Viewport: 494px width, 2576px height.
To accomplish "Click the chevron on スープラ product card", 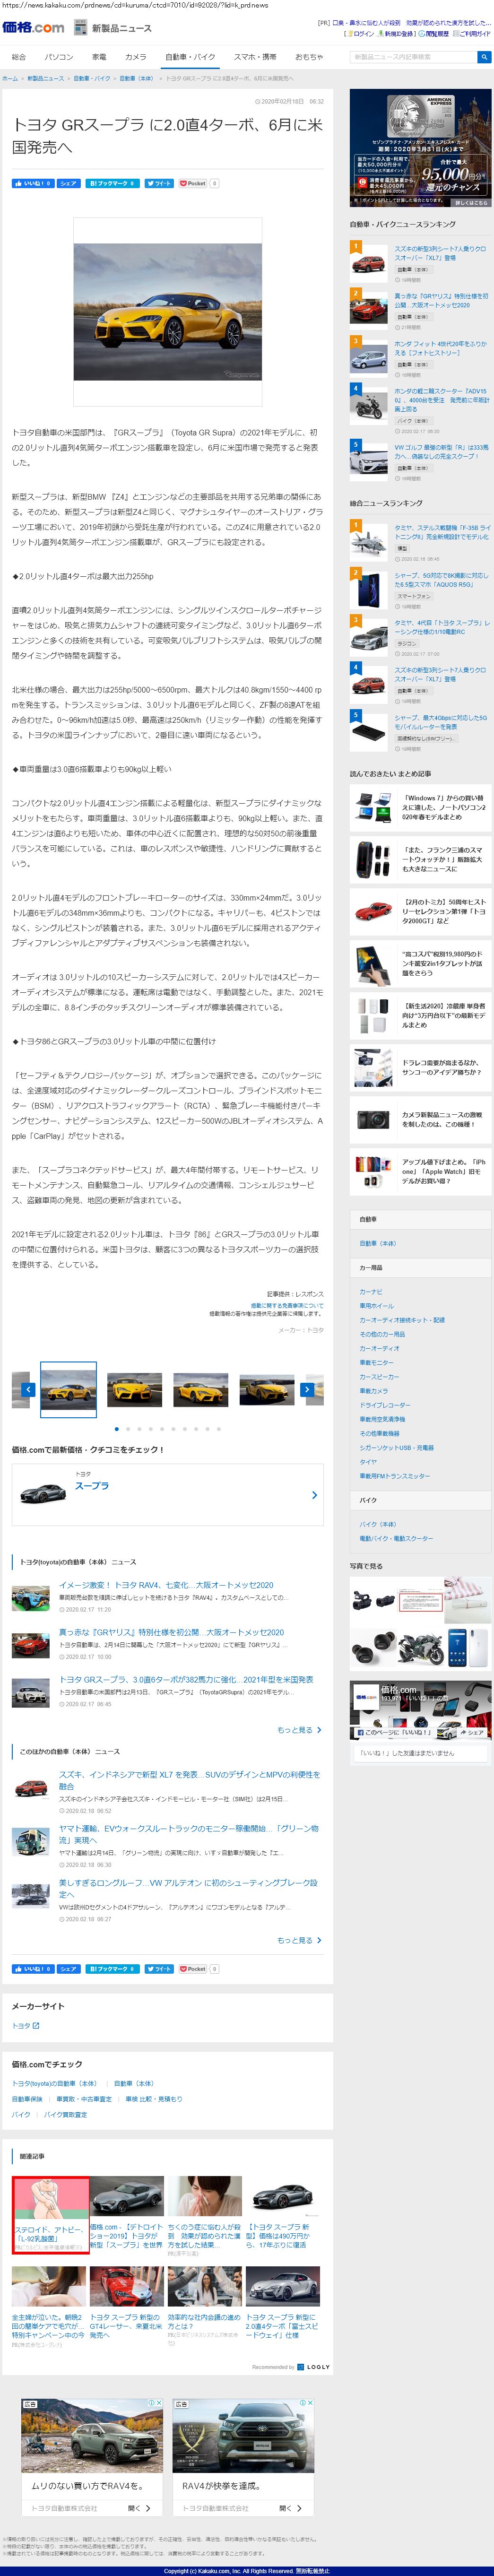I will 314,1495.
